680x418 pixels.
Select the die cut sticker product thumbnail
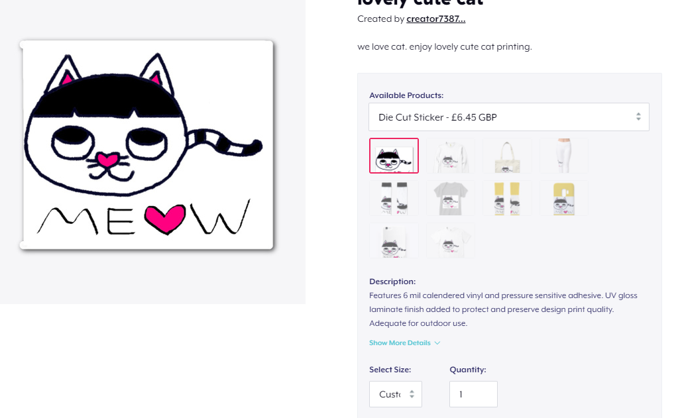tap(394, 156)
